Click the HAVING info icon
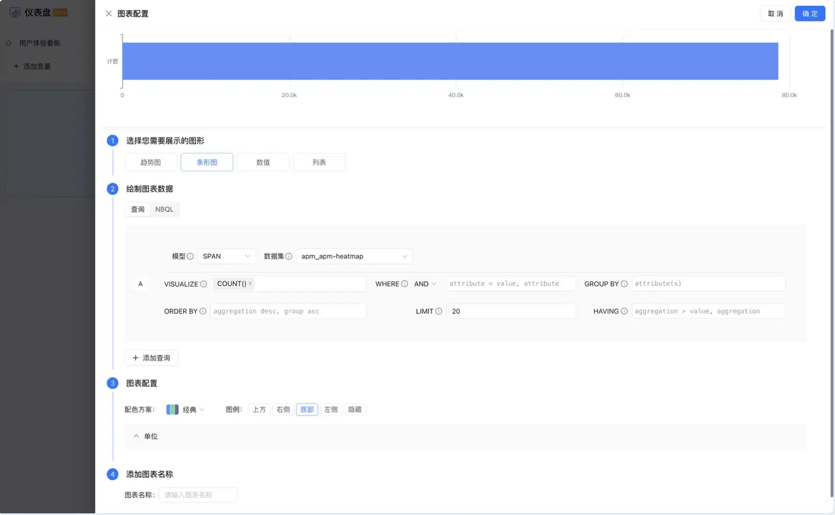This screenshot has height=515, width=835. pyautogui.click(x=624, y=311)
